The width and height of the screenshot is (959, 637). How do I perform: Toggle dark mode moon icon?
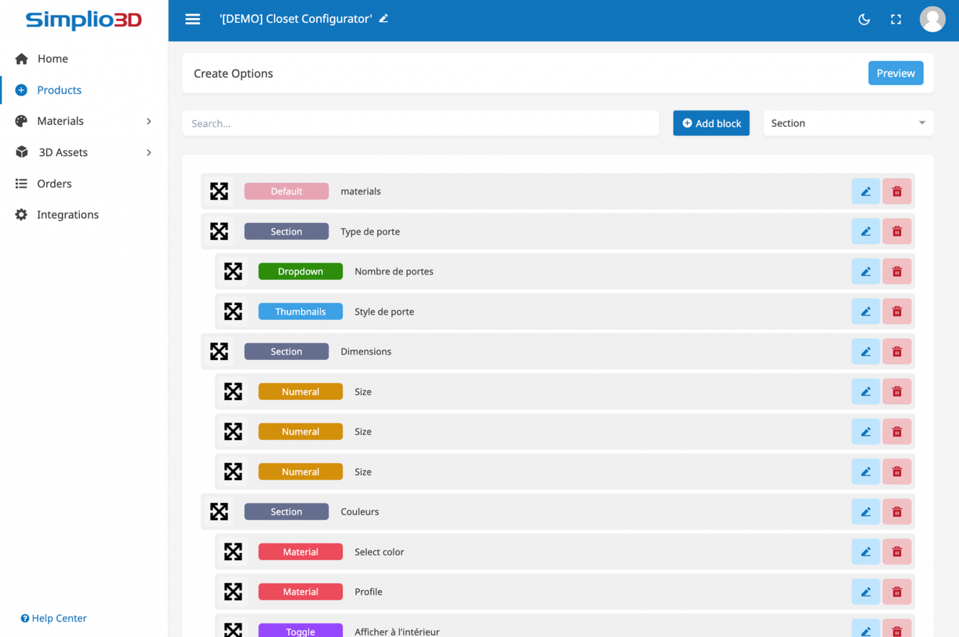[864, 19]
